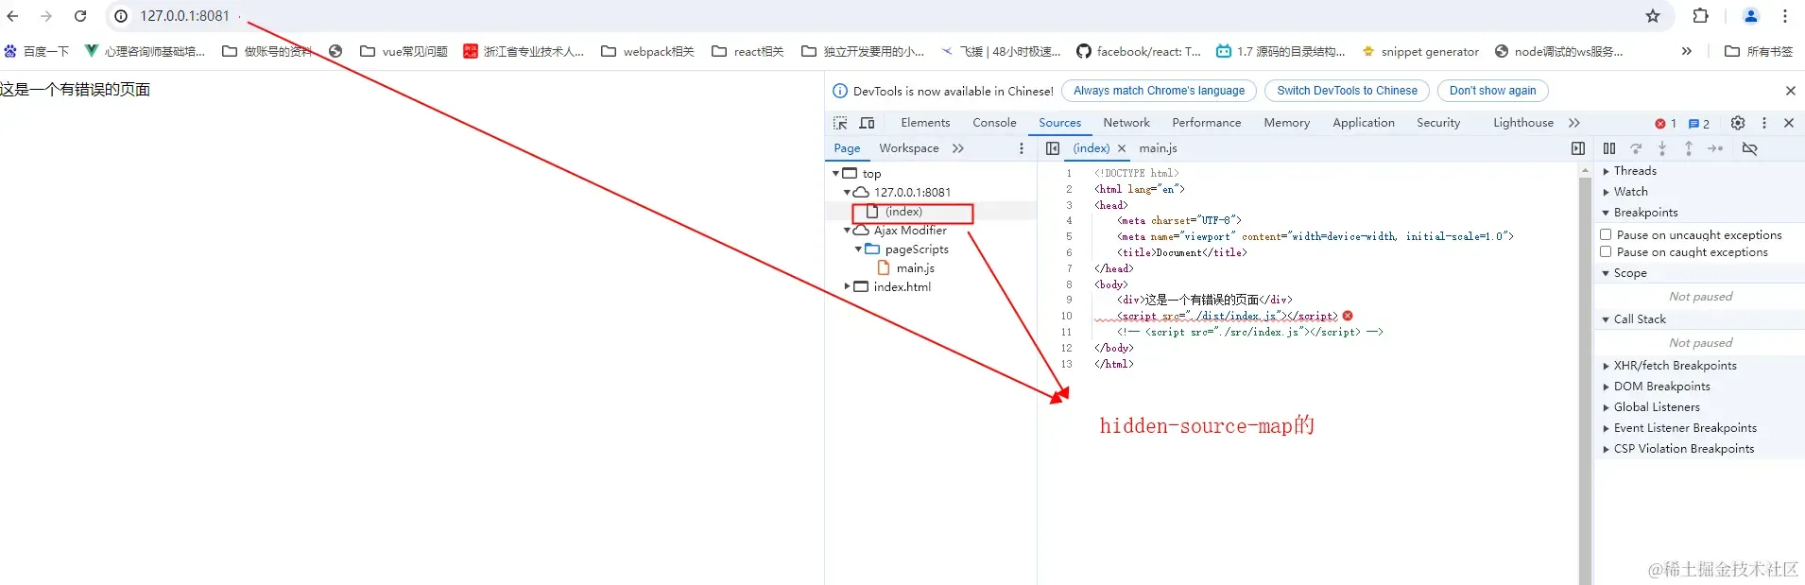Show hidden bookmarks overflow chevron
The height and width of the screenshot is (585, 1805).
pos(1687,51)
